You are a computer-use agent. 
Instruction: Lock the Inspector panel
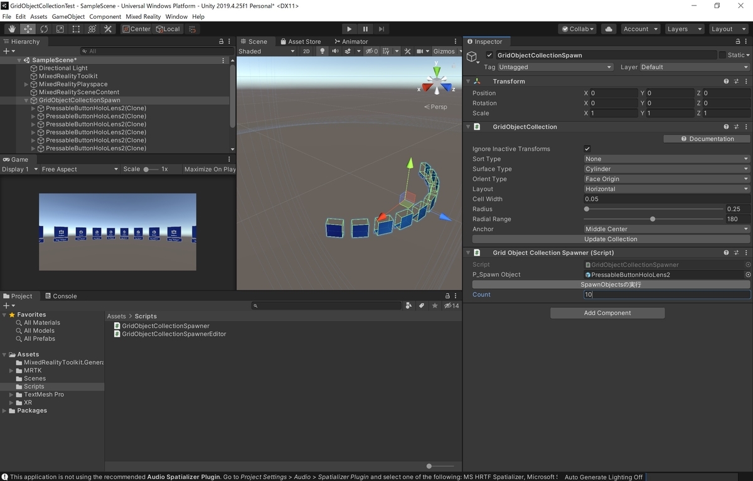(738, 41)
